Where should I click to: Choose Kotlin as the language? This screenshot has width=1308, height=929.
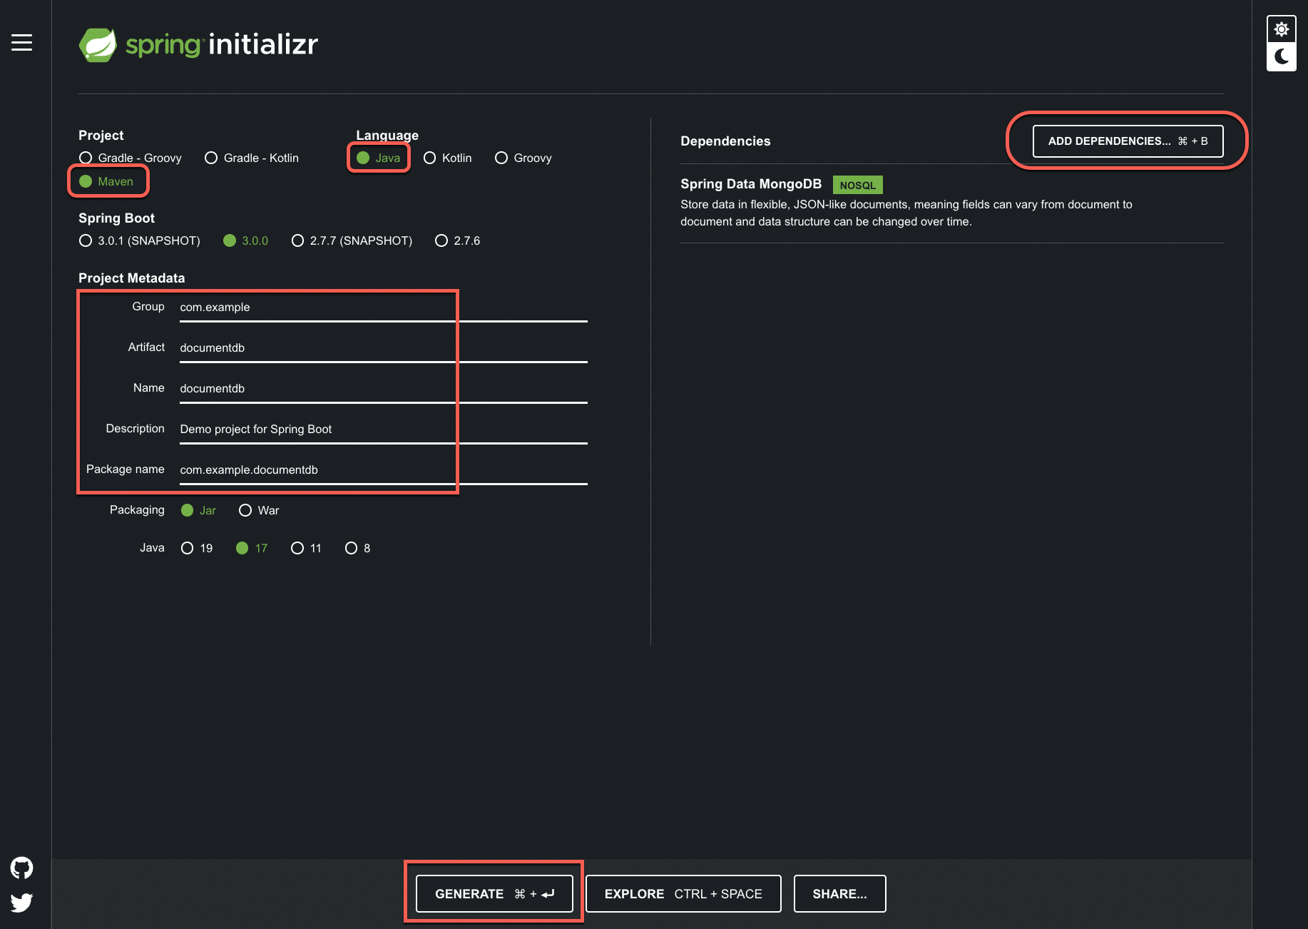pyautogui.click(x=448, y=158)
